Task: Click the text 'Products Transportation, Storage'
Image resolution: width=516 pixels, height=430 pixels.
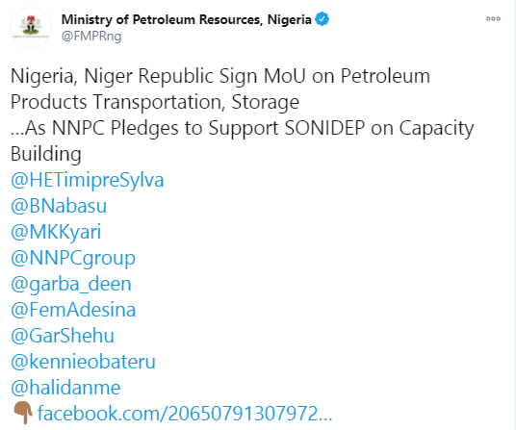Action: point(155,102)
